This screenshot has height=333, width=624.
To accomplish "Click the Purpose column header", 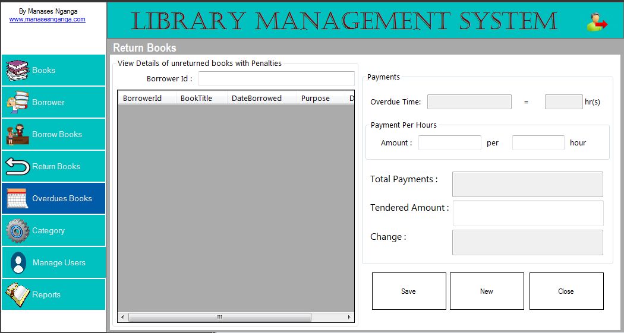I will (320, 98).
